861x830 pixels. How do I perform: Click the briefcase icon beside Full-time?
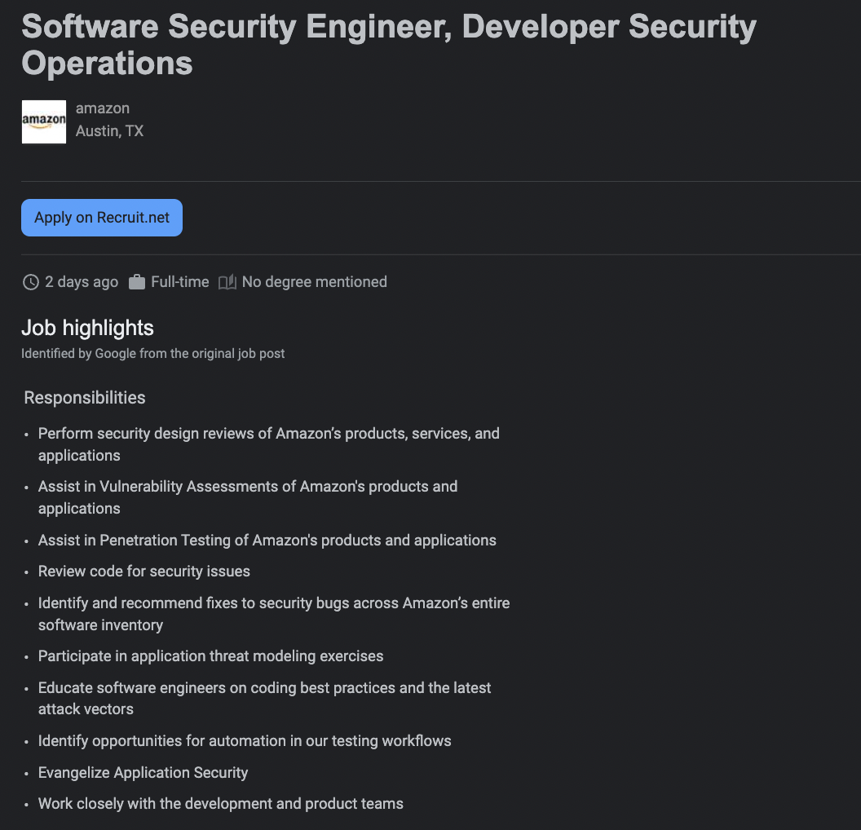[x=137, y=282]
